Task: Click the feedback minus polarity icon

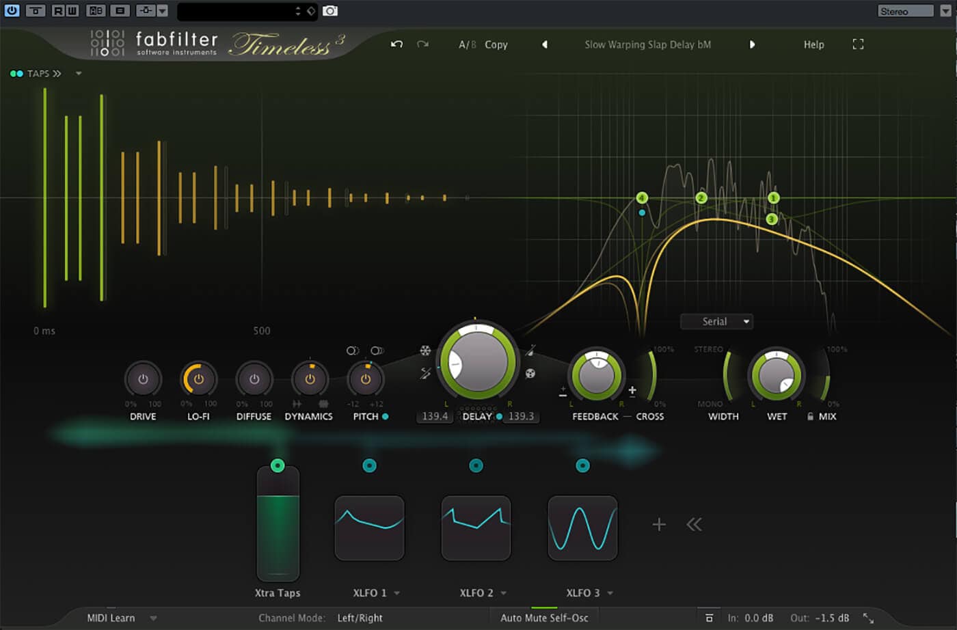Action: pyautogui.click(x=563, y=393)
